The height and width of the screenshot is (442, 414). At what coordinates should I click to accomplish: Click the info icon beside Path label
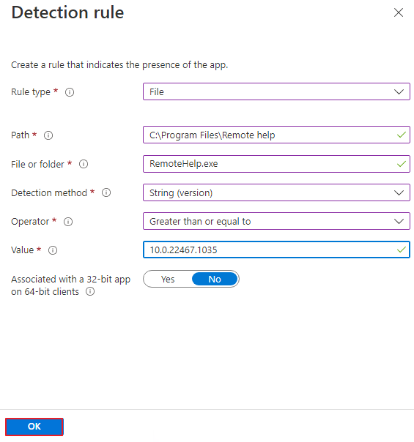click(48, 135)
